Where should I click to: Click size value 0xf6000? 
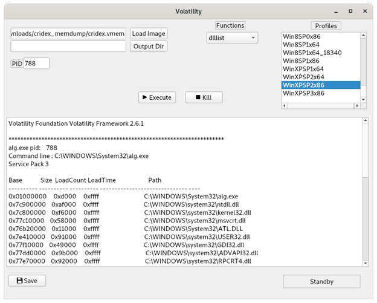click(64, 212)
